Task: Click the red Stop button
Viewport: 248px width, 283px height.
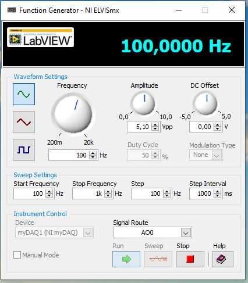Action: click(190, 259)
